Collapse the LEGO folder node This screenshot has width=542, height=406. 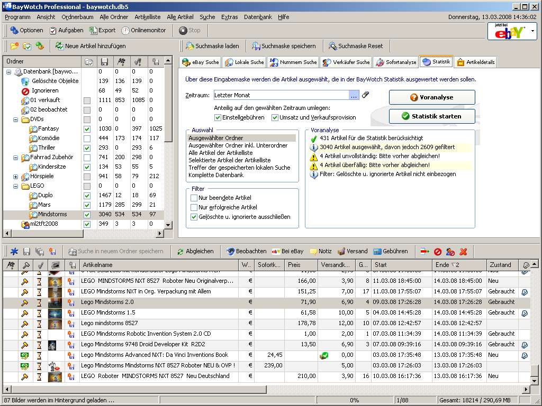(x=15, y=186)
